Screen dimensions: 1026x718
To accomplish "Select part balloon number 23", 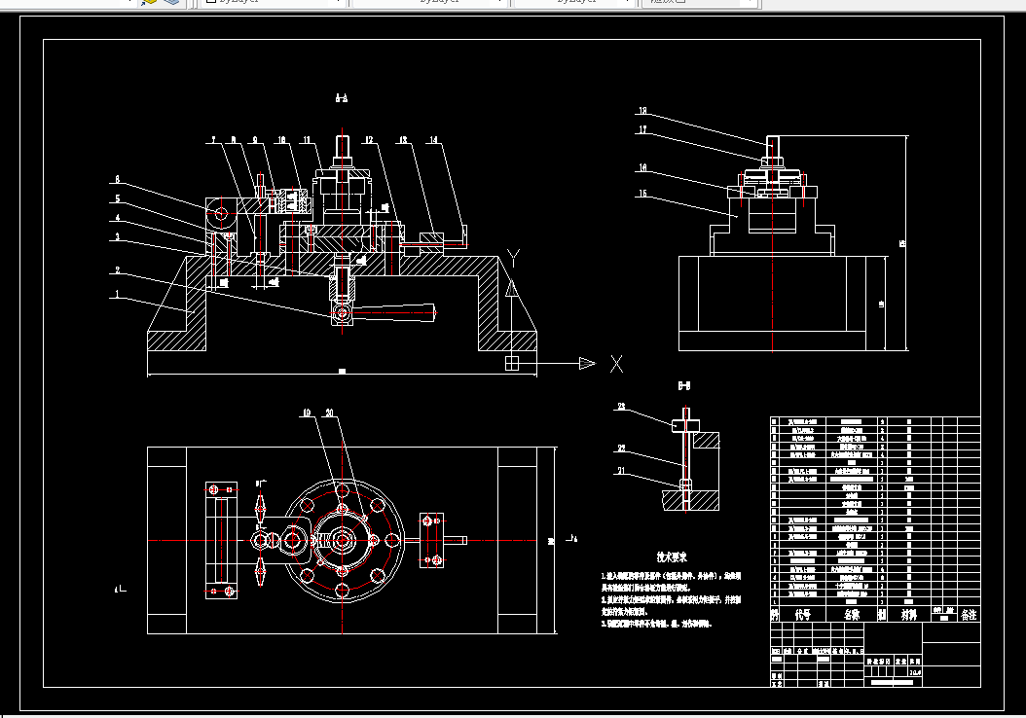I will [621, 406].
